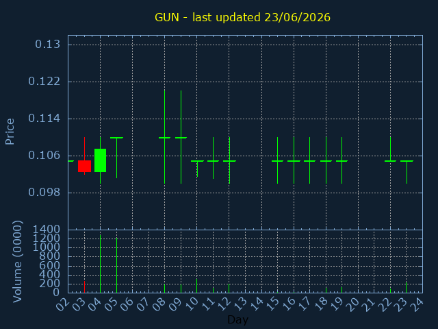Click the day 19 price bar

(342, 160)
